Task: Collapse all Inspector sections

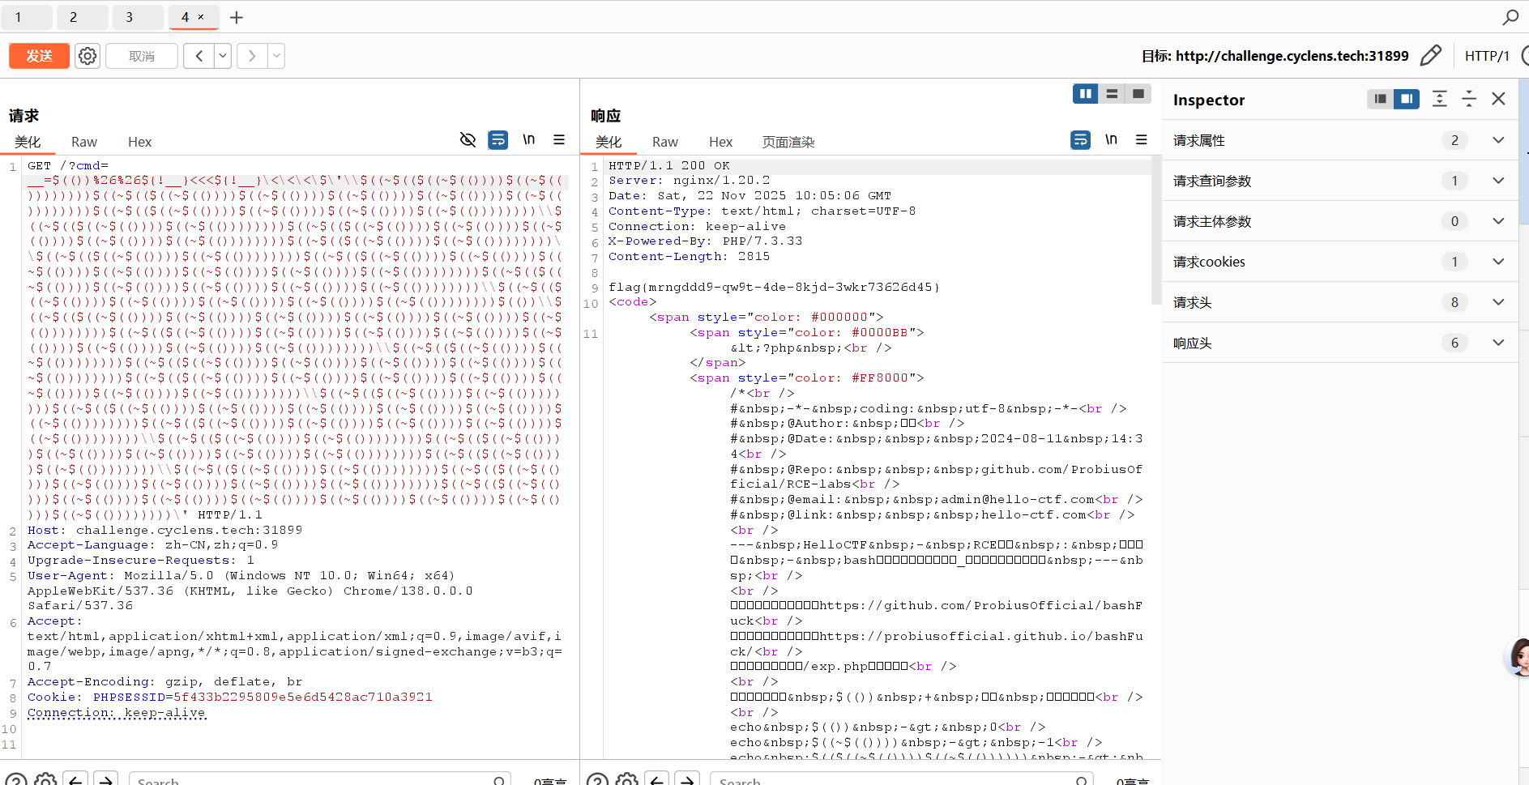Action: click(x=1469, y=99)
